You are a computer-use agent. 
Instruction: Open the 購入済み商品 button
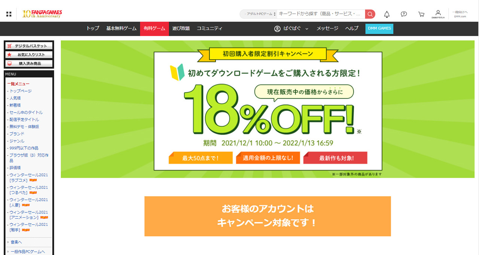coord(29,64)
